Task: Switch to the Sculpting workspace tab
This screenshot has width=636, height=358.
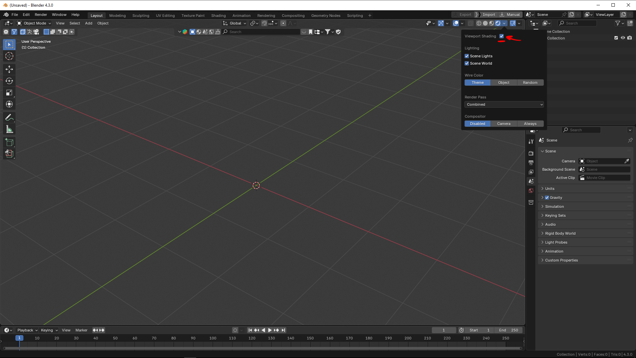Action: (x=141, y=16)
